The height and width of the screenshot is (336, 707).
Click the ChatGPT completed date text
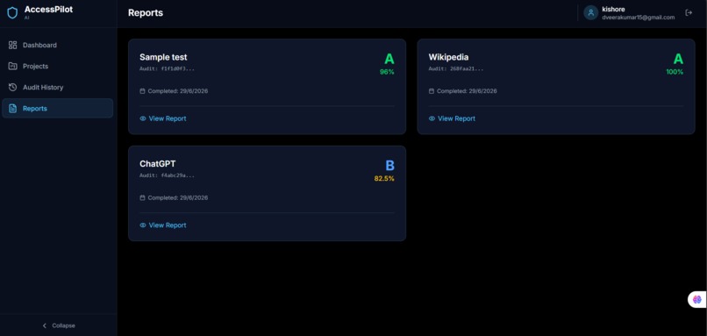point(178,197)
